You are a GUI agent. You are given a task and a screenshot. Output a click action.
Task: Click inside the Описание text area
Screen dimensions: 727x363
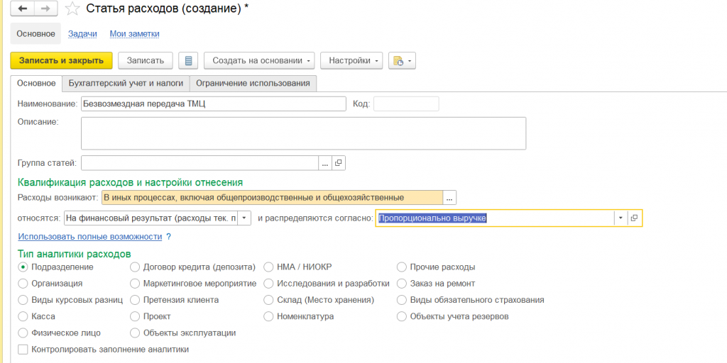pos(303,133)
